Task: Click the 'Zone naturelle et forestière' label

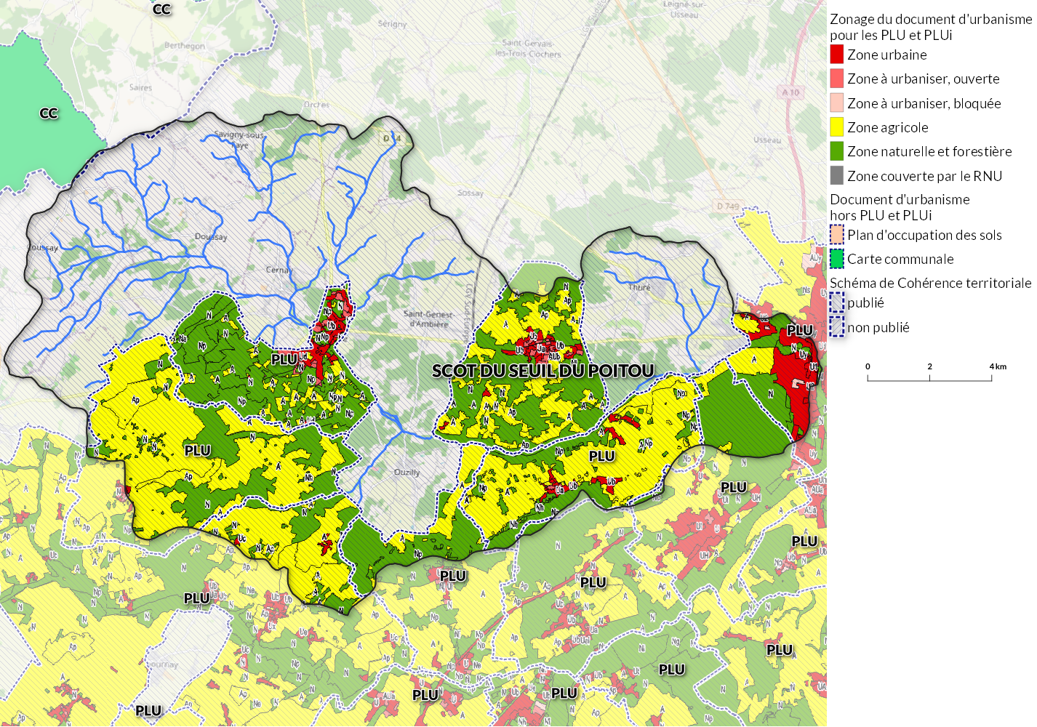Action: pos(929,151)
